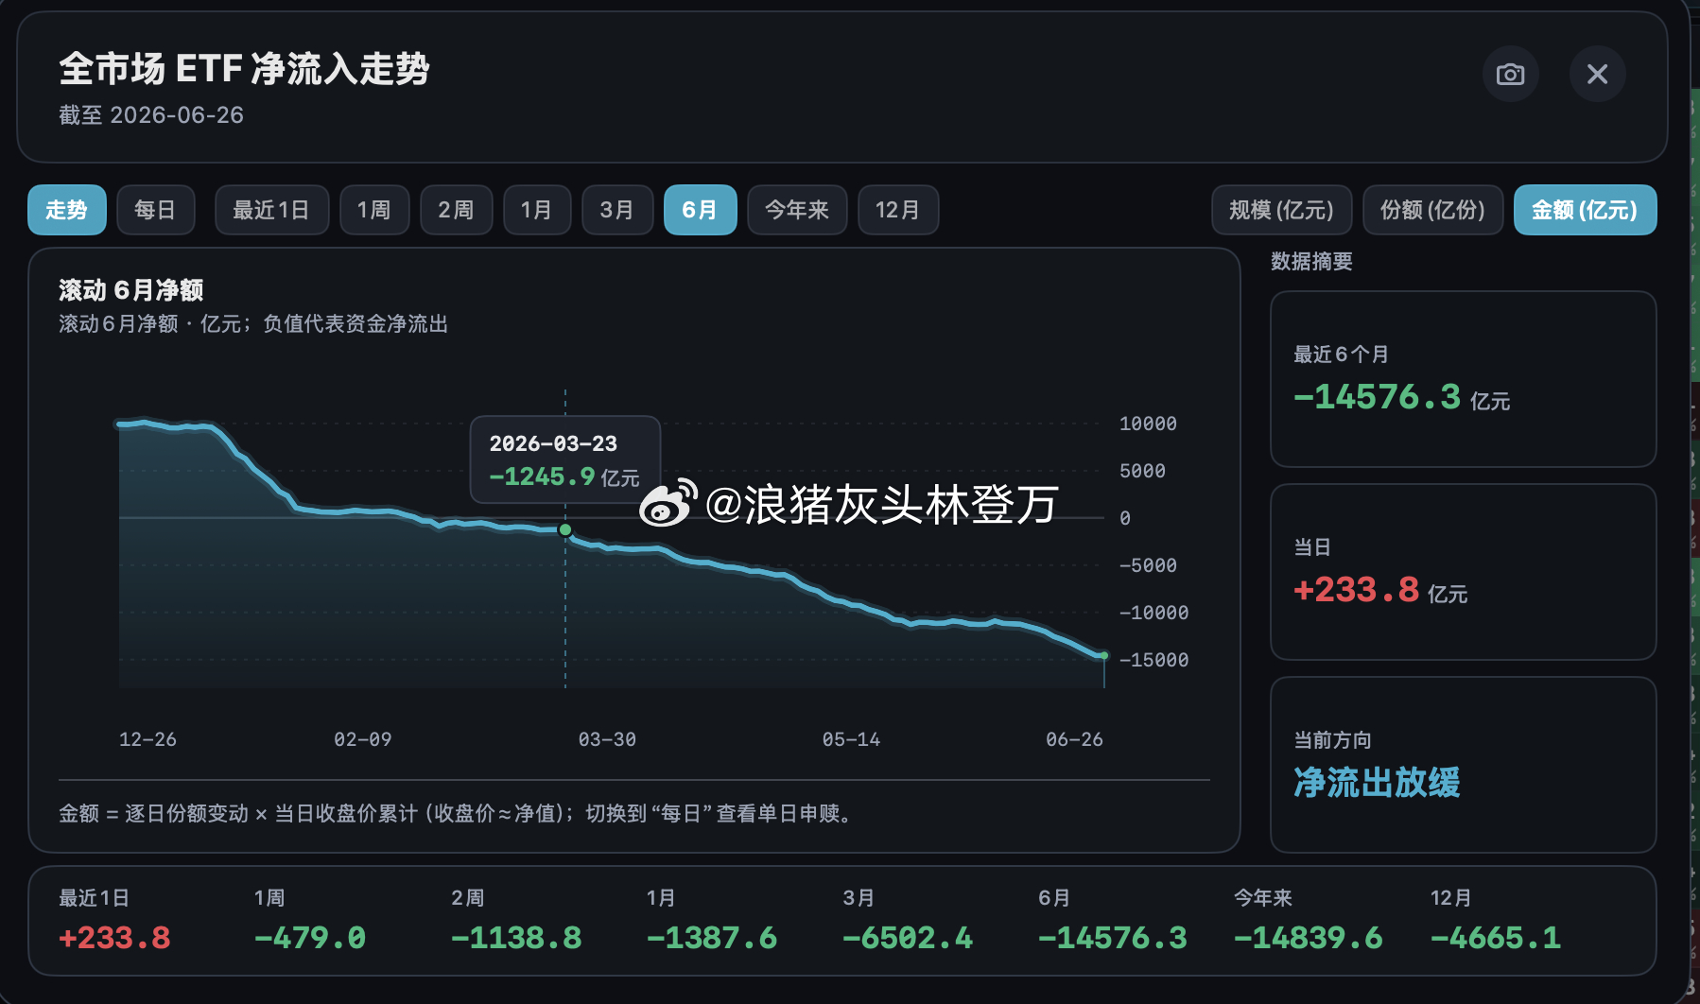This screenshot has width=1700, height=1004.
Task: Click the 当前方向 净流出放缓 status
Action: click(1377, 783)
